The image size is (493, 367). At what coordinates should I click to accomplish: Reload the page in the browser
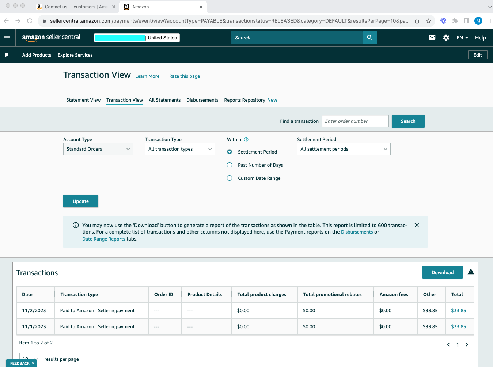(30, 21)
